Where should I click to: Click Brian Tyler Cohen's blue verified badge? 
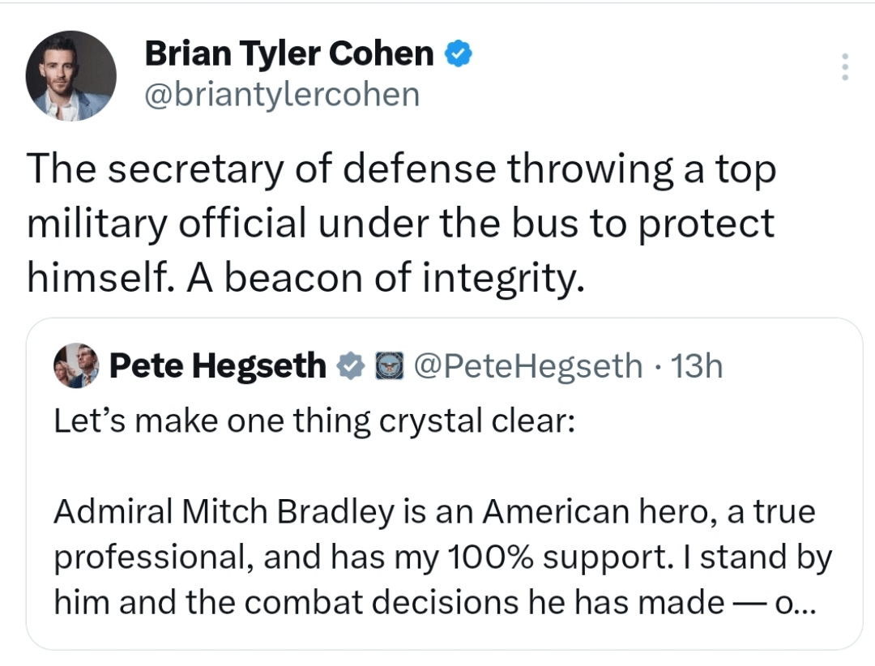(458, 55)
